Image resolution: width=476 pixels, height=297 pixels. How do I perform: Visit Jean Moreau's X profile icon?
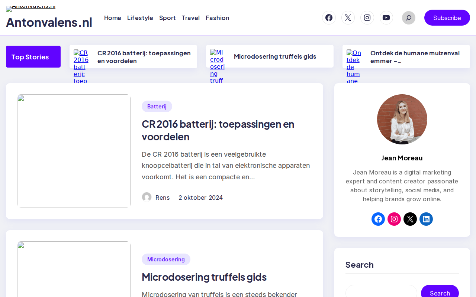[x=410, y=219]
